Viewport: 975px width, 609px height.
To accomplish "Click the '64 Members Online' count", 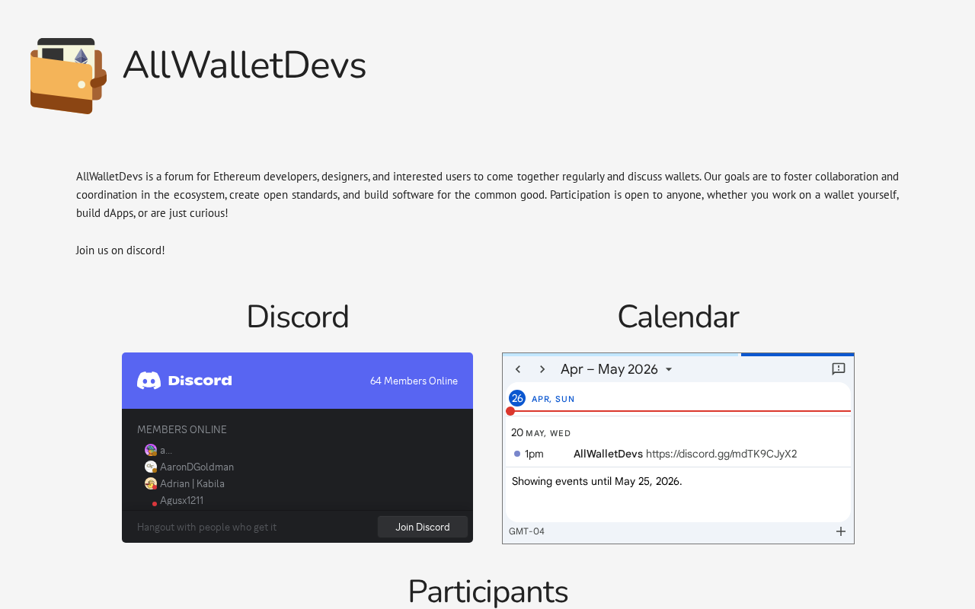I will click(414, 381).
